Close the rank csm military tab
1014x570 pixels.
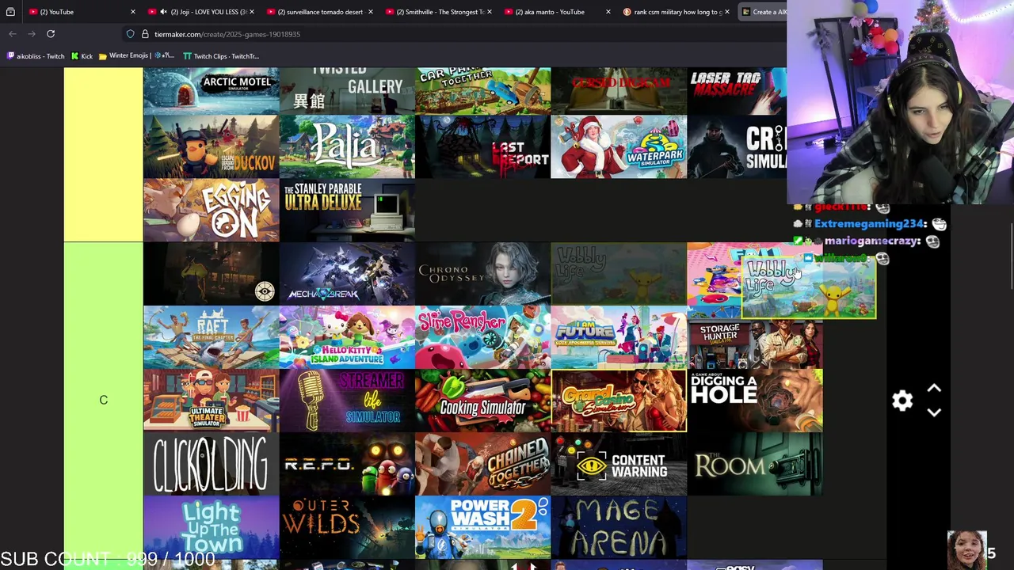726,12
